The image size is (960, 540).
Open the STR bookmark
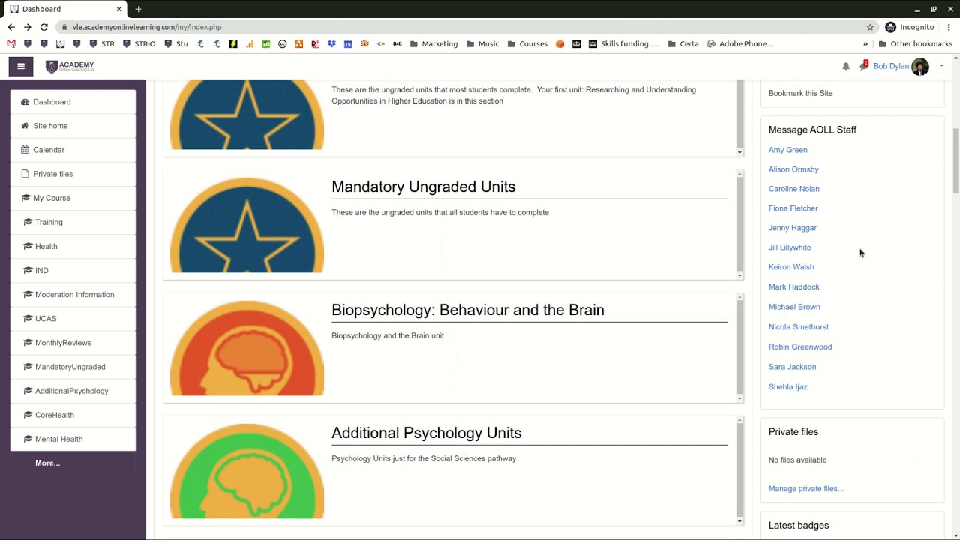(102, 44)
